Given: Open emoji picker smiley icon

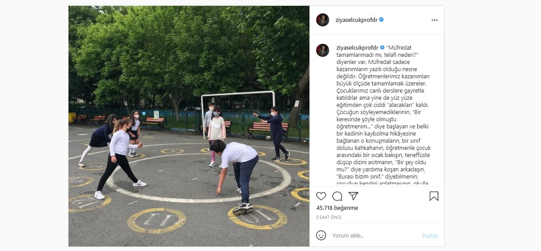Looking at the screenshot, I should pos(321,235).
